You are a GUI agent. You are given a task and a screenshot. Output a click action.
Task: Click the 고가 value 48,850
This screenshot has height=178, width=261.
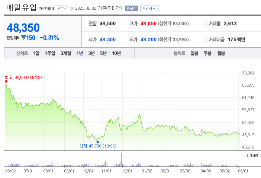pyautogui.click(x=148, y=24)
